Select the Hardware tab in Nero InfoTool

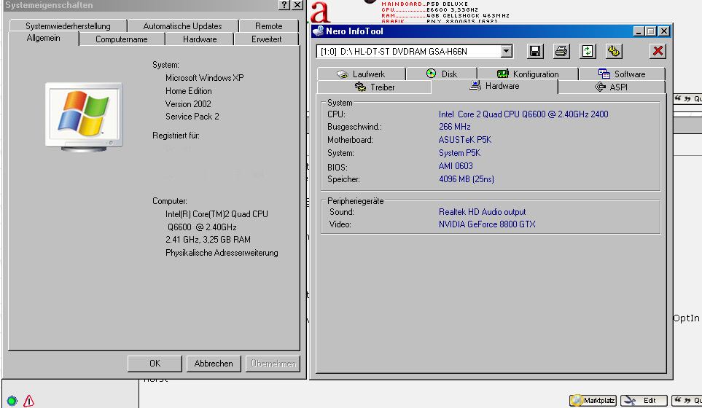(494, 86)
